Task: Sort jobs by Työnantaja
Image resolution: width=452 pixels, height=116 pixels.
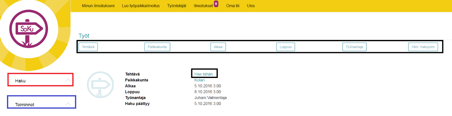Action: pyautogui.click(x=354, y=47)
